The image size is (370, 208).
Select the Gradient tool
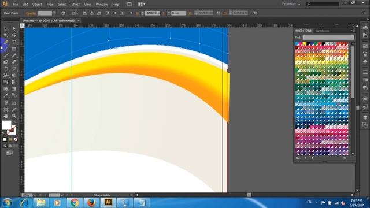[14, 89]
